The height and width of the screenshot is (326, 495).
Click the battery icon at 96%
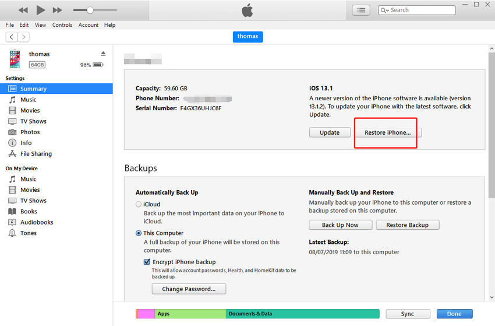(98, 65)
